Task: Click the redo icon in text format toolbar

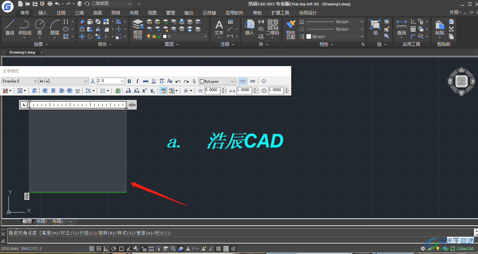Action: pyautogui.click(x=186, y=81)
